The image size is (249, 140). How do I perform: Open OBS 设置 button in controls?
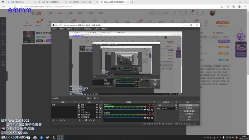pyautogui.click(x=189, y=117)
